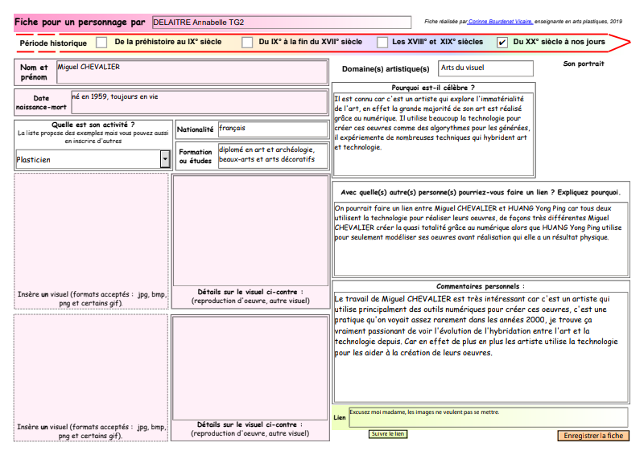Click the upper 'Insère un visuel' image area
The width and height of the screenshot is (644, 455).
pyautogui.click(x=90, y=231)
